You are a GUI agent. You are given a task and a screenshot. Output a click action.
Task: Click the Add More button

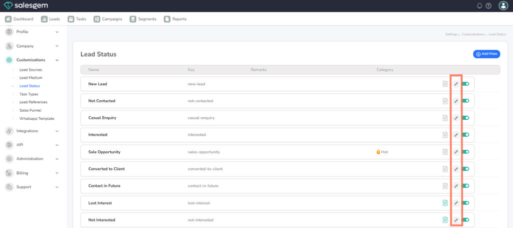(486, 54)
